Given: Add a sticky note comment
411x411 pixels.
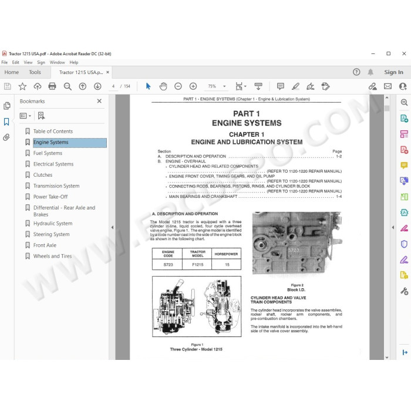Looking at the screenshot, I should 281,86.
